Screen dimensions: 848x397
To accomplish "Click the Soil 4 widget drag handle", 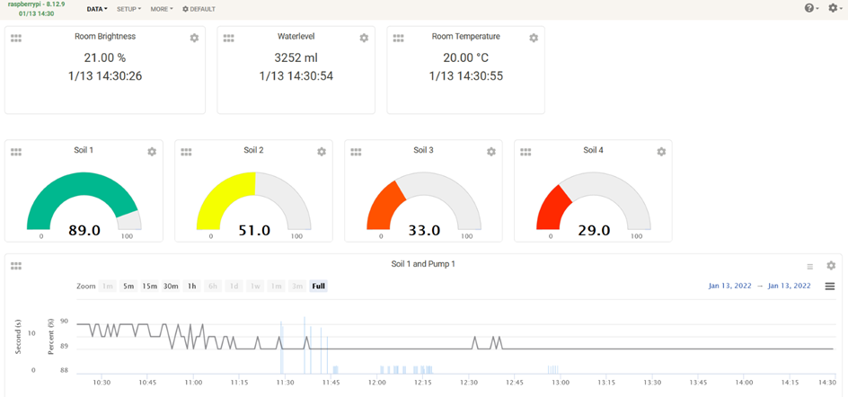I will 526,152.
